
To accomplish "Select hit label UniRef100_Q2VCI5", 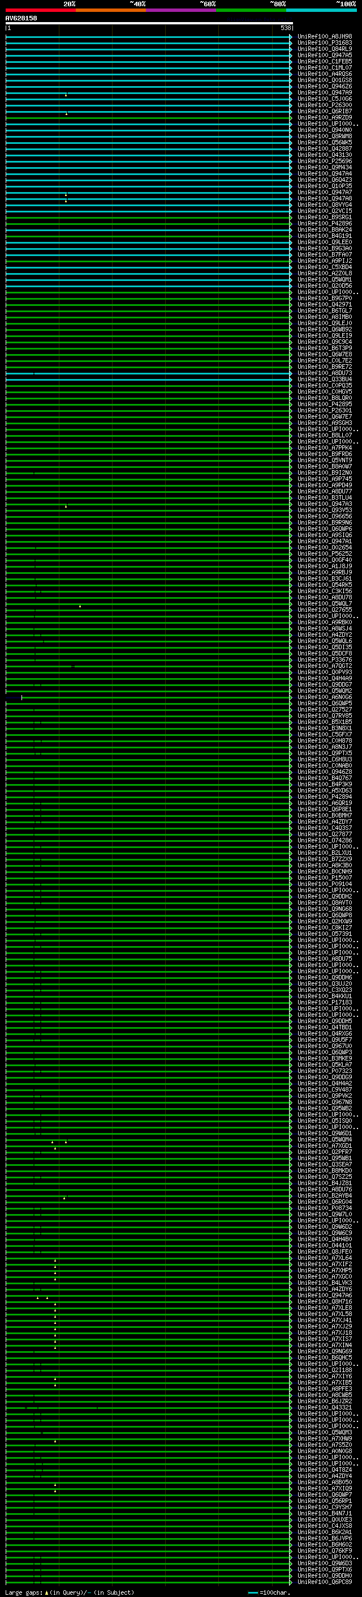I will pyautogui.click(x=325, y=211).
